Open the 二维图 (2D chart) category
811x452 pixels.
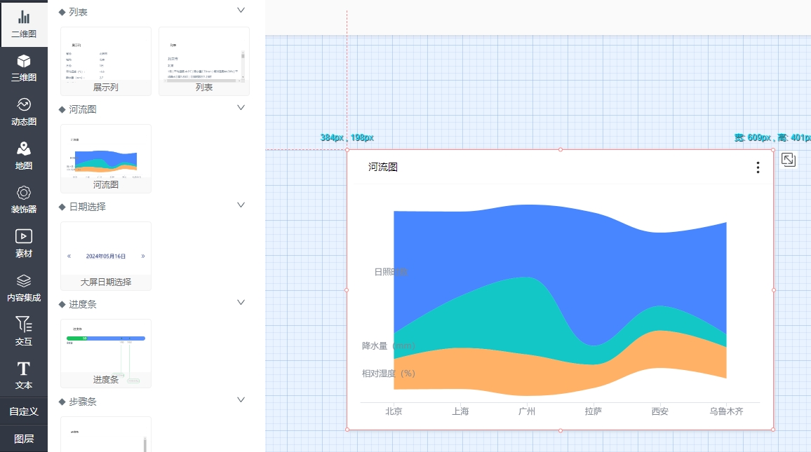tap(24, 24)
